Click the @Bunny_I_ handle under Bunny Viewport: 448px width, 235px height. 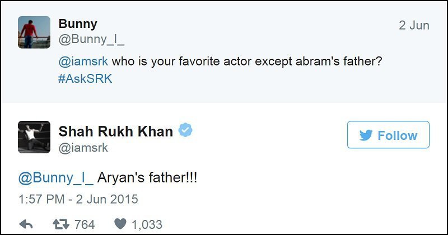pyautogui.click(x=91, y=39)
